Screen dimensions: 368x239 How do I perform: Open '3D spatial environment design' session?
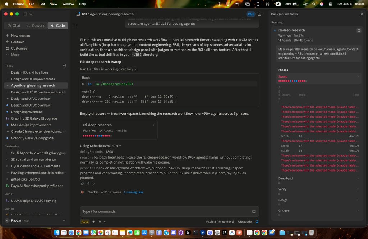[36, 160]
